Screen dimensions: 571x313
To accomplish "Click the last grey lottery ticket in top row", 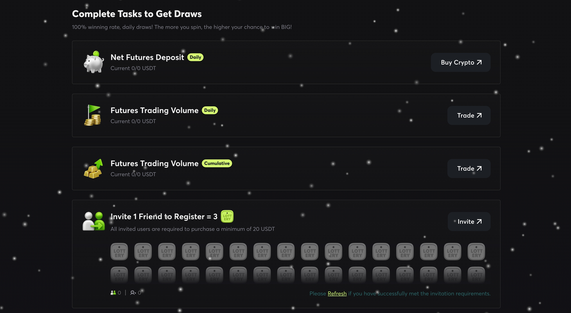I will (x=476, y=252).
